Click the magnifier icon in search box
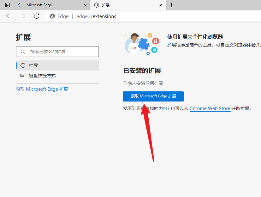The image size is (261, 197). (23, 52)
